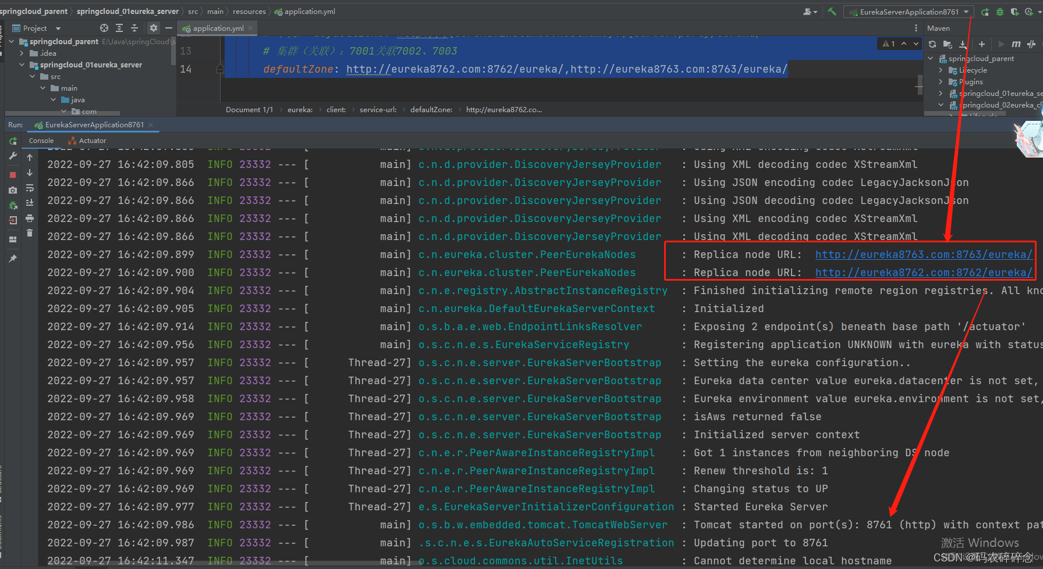The image size is (1043, 569).
Task: Start debug with the green bug icon
Action: point(1000,12)
